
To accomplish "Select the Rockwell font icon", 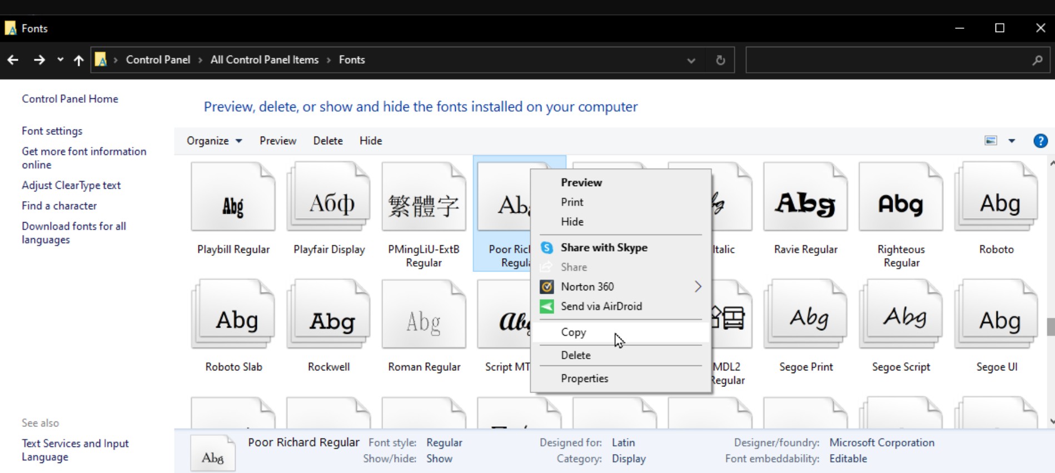I will [x=329, y=314].
